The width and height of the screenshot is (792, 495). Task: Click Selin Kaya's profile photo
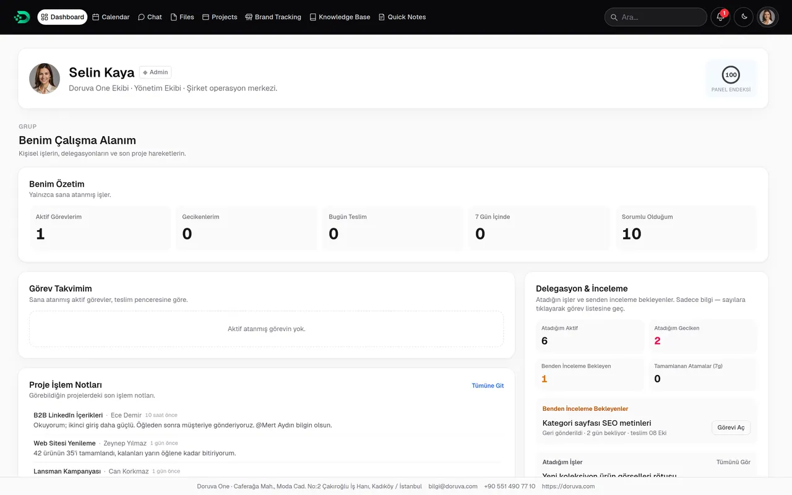[45, 79]
